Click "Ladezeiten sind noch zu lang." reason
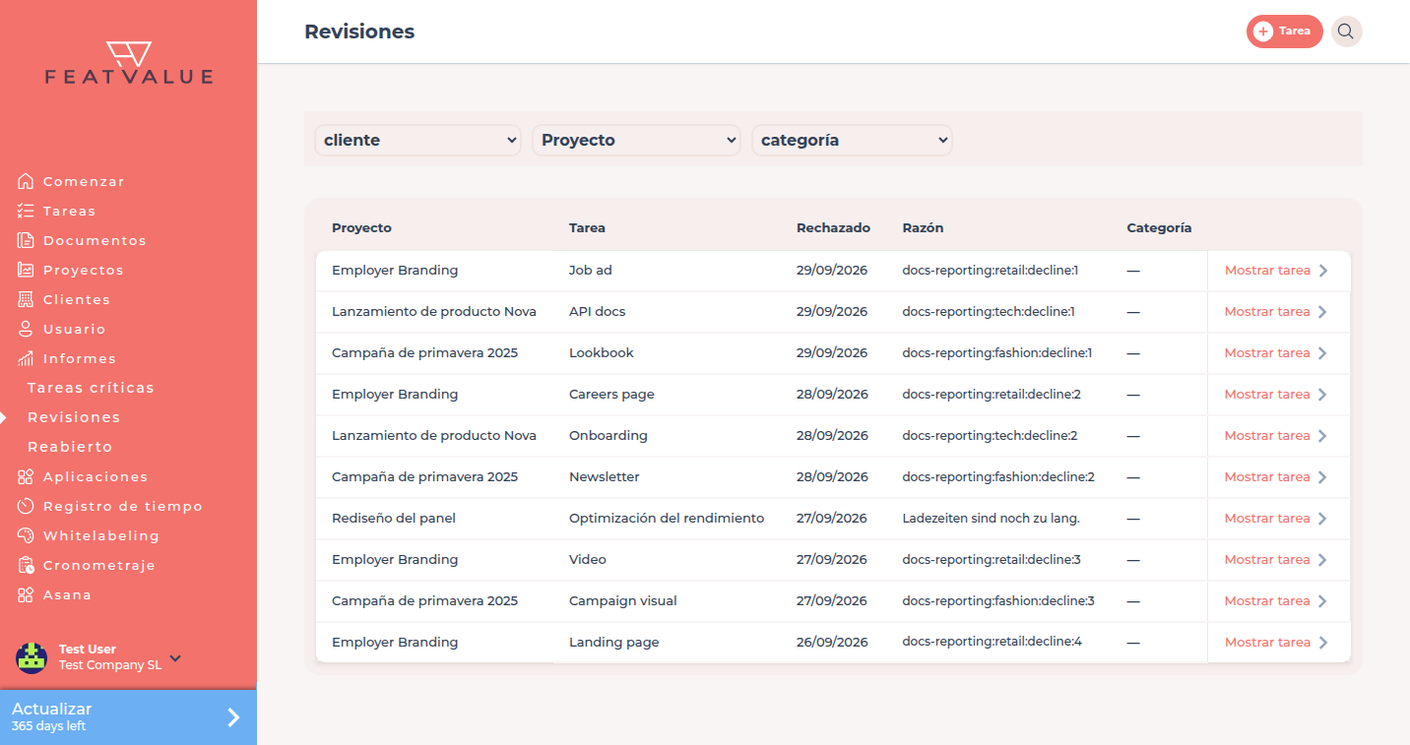 tap(991, 519)
